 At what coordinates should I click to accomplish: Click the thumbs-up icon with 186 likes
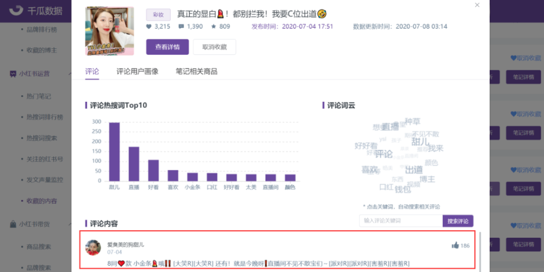455,246
